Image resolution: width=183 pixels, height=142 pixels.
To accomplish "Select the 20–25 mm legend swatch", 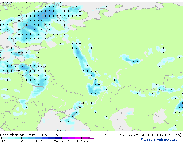I will pos(52,138).
